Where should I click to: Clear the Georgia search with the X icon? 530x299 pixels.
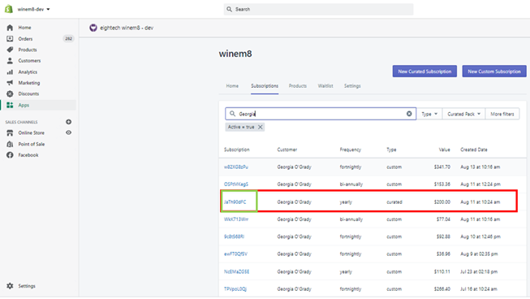(409, 114)
